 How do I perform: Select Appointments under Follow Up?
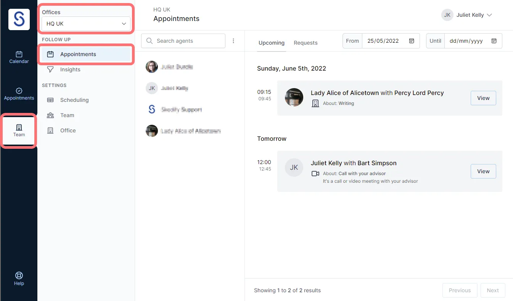click(x=86, y=54)
